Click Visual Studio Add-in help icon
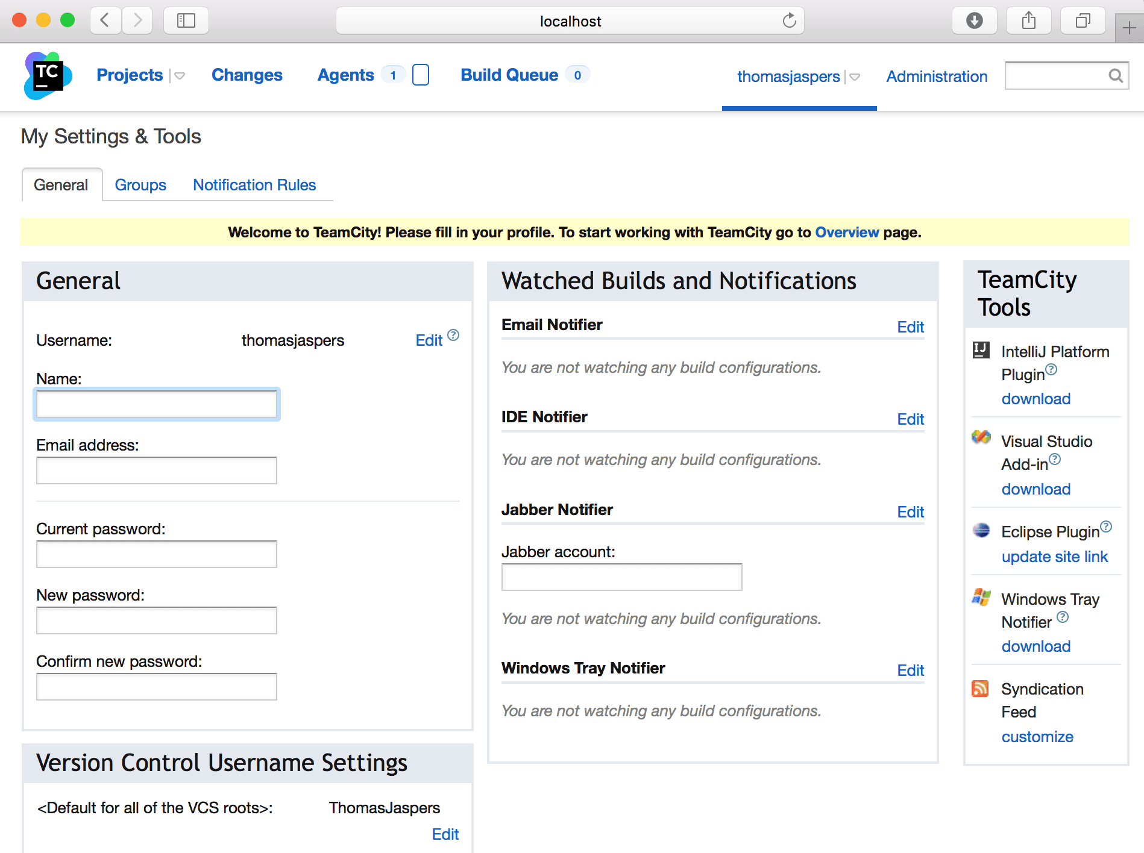1144x853 pixels. (1055, 460)
